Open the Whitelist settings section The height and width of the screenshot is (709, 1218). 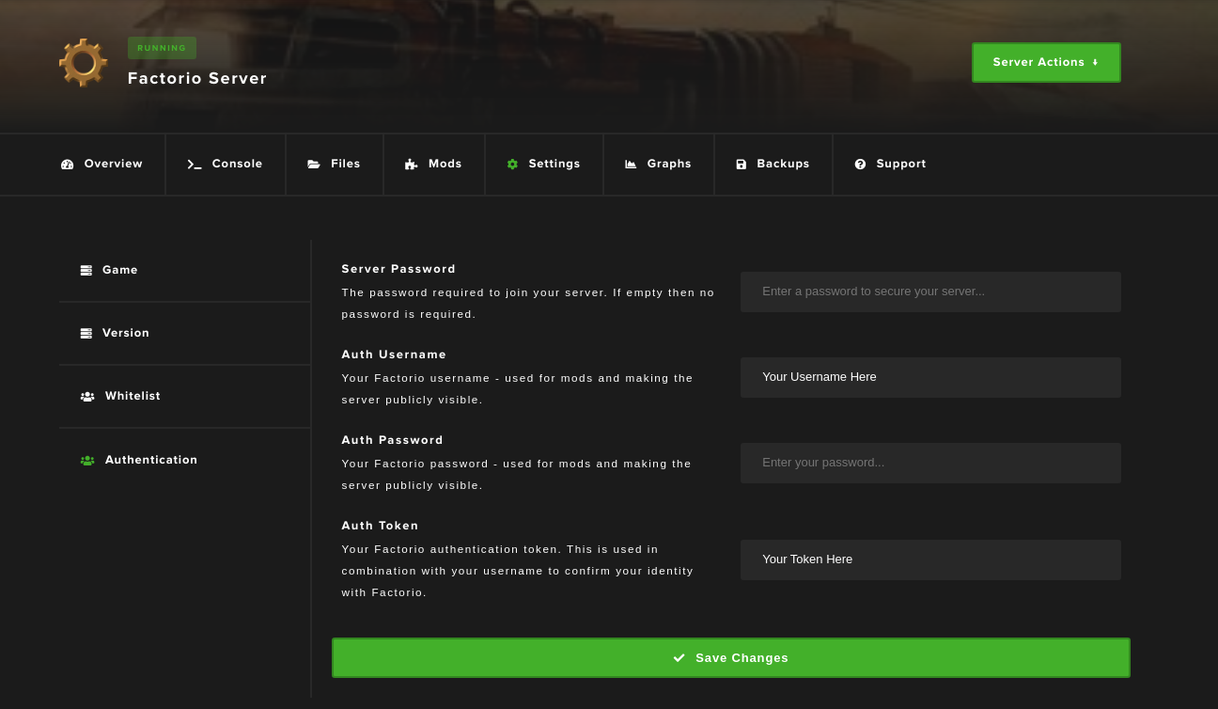(184, 397)
